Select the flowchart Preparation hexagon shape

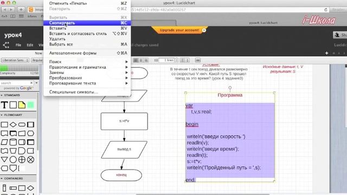point(30,133)
